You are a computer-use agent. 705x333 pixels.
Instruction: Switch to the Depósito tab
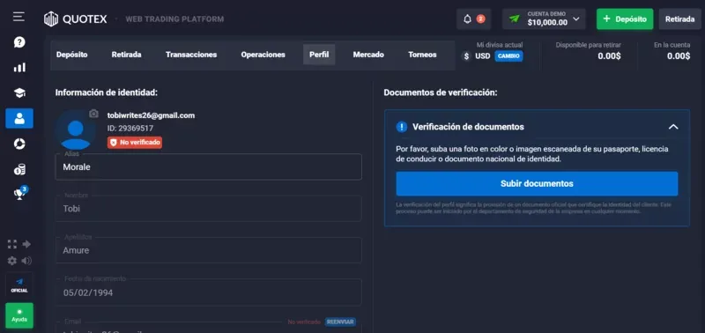point(72,55)
